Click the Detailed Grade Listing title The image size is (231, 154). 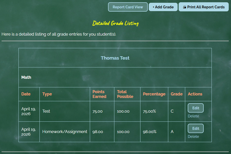point(115,23)
